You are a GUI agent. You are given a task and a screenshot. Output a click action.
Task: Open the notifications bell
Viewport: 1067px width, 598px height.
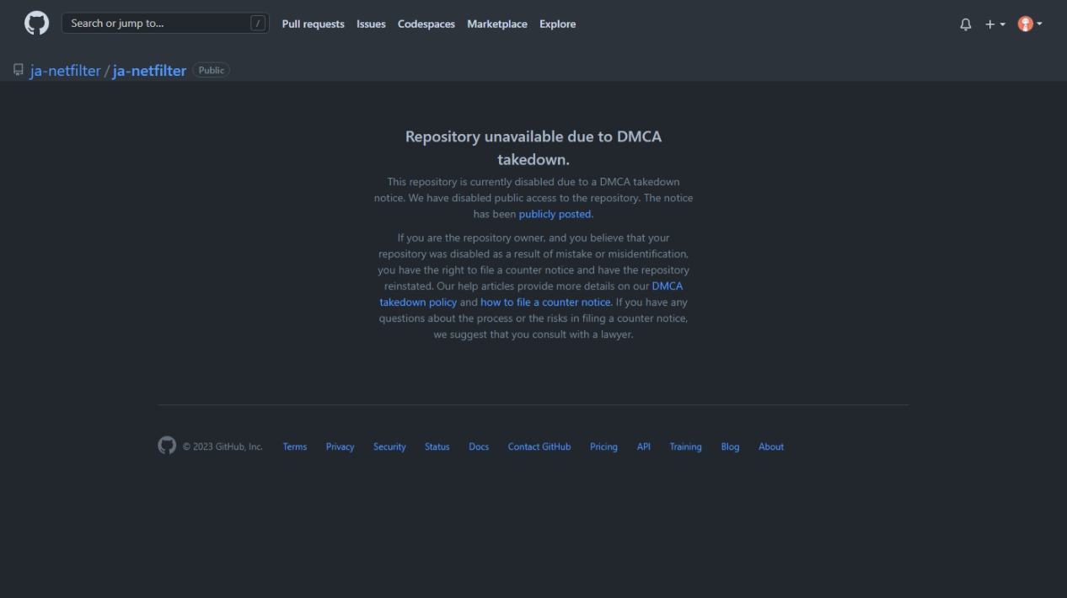tap(966, 24)
